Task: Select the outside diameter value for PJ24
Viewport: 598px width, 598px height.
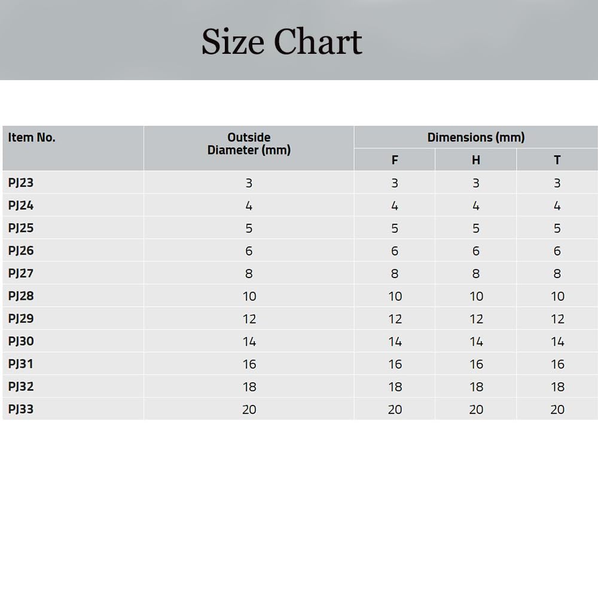Action: [x=249, y=206]
